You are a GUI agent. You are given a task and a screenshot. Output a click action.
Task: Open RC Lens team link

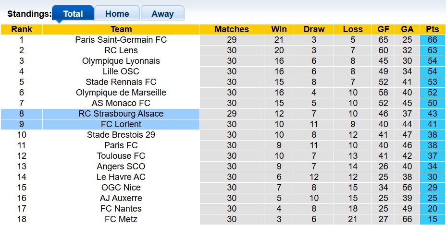point(121,50)
